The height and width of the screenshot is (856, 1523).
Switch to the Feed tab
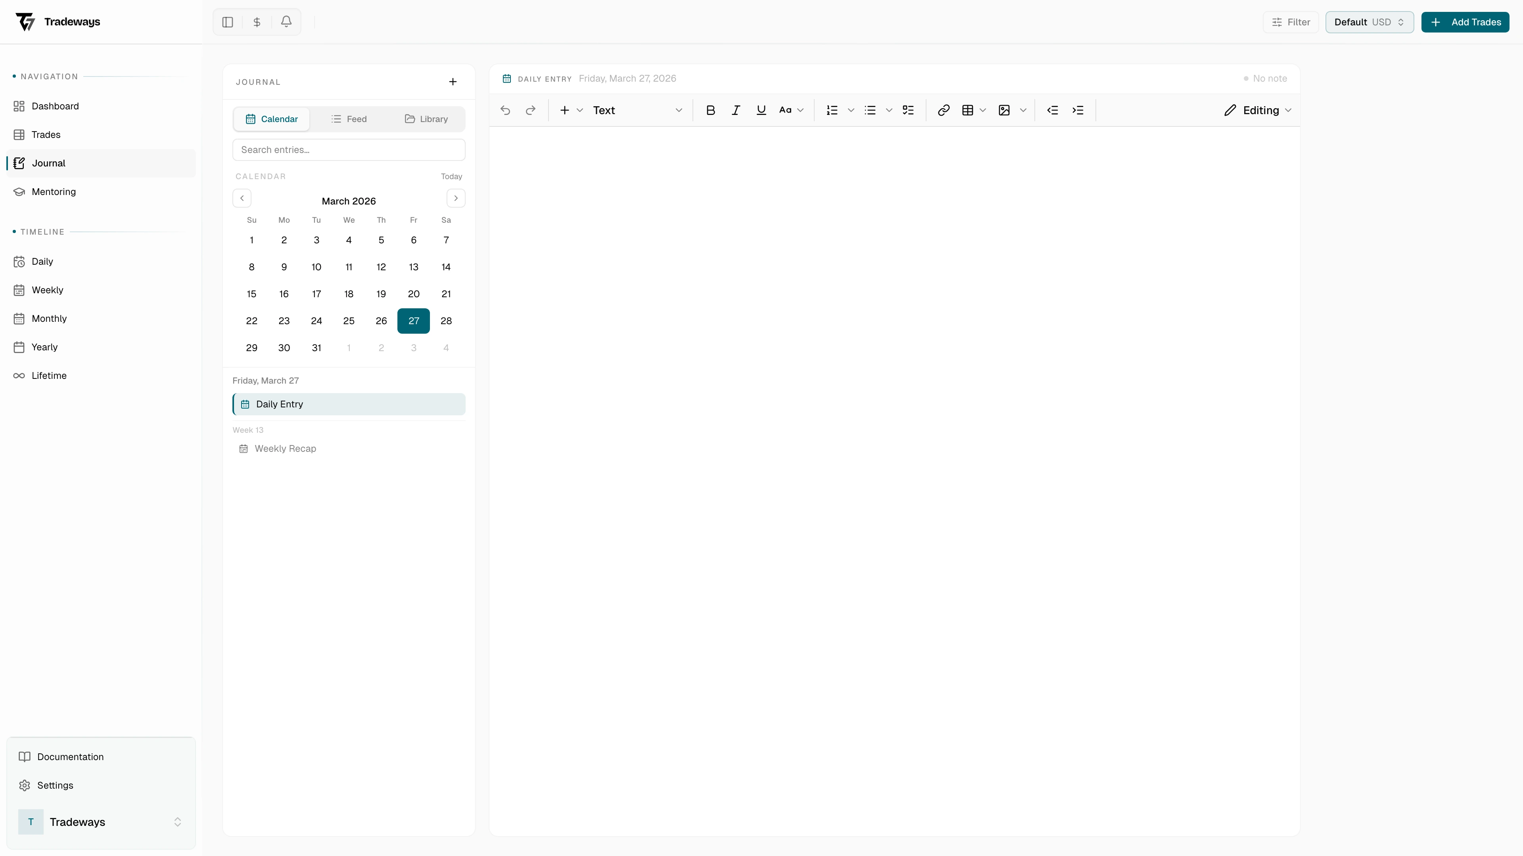(349, 119)
